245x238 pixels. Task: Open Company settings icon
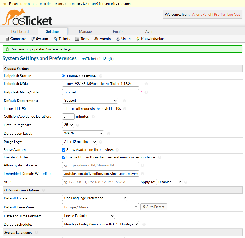pos(7,39)
